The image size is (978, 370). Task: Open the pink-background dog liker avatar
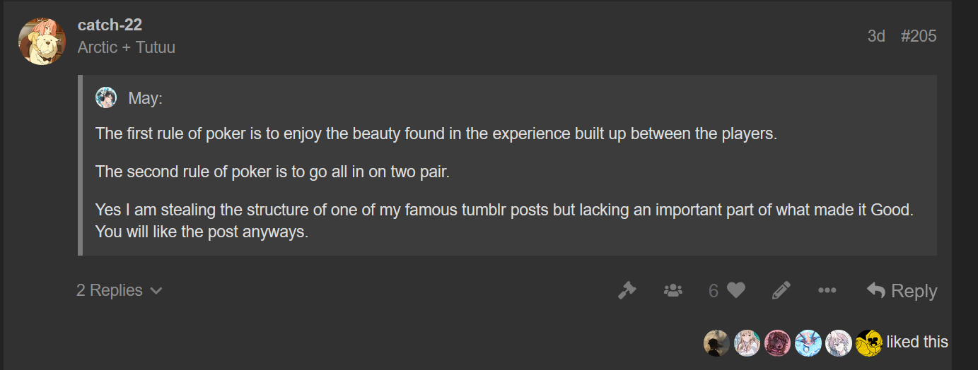(x=777, y=342)
